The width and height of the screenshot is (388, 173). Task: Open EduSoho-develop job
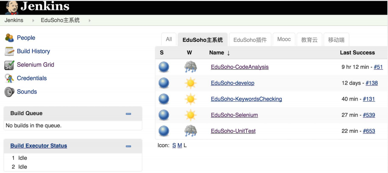[233, 83]
